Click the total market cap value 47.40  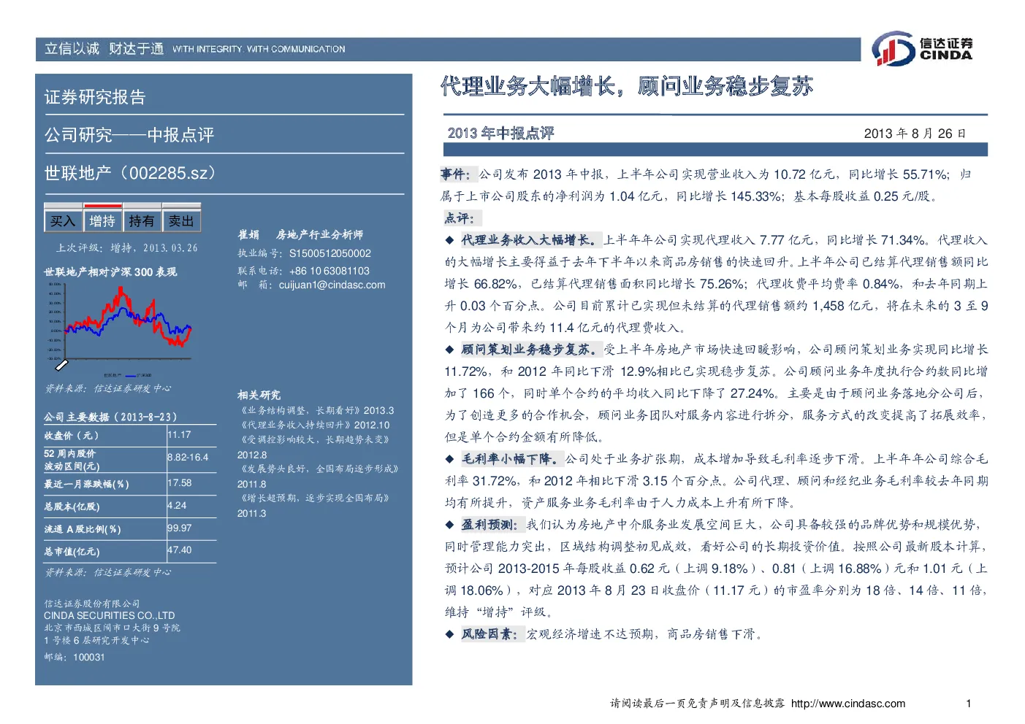179,550
